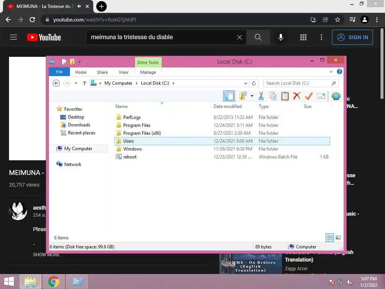Click YouTube search magnifier button
The width and height of the screenshot is (385, 289).
pyautogui.click(x=258, y=37)
